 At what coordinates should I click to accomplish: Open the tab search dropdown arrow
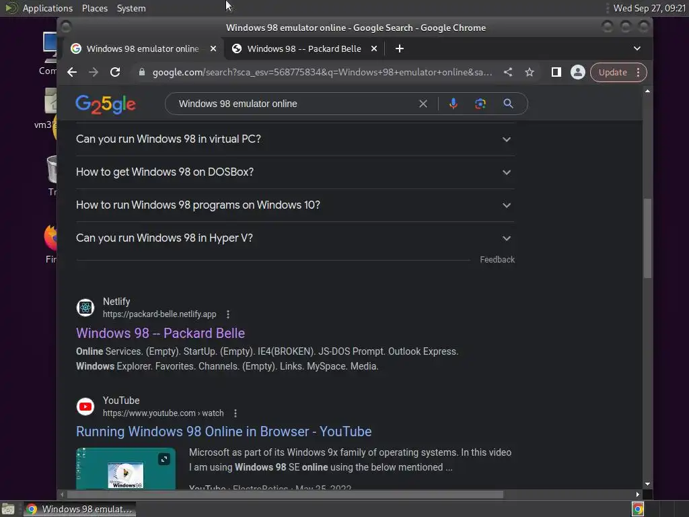pyautogui.click(x=637, y=48)
